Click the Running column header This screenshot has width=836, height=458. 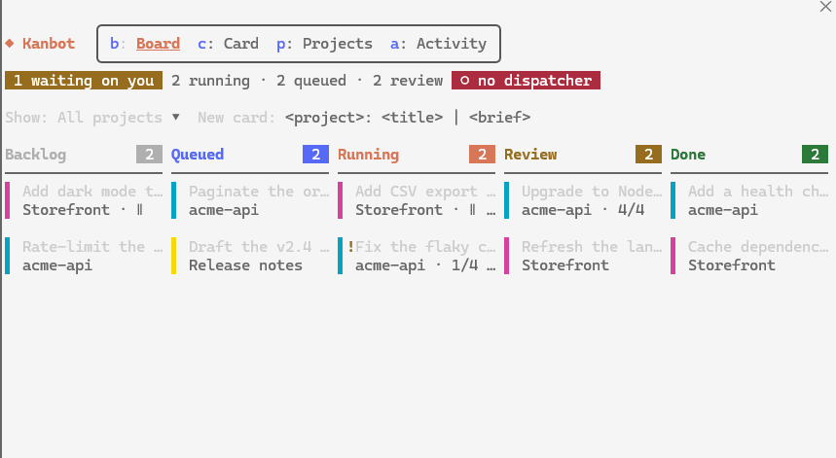coord(369,155)
